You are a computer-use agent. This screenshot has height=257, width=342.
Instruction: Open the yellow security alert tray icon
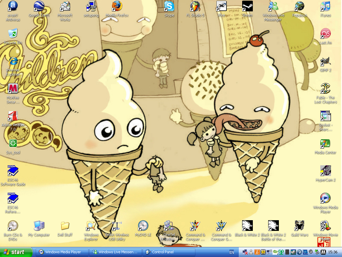click(x=263, y=252)
